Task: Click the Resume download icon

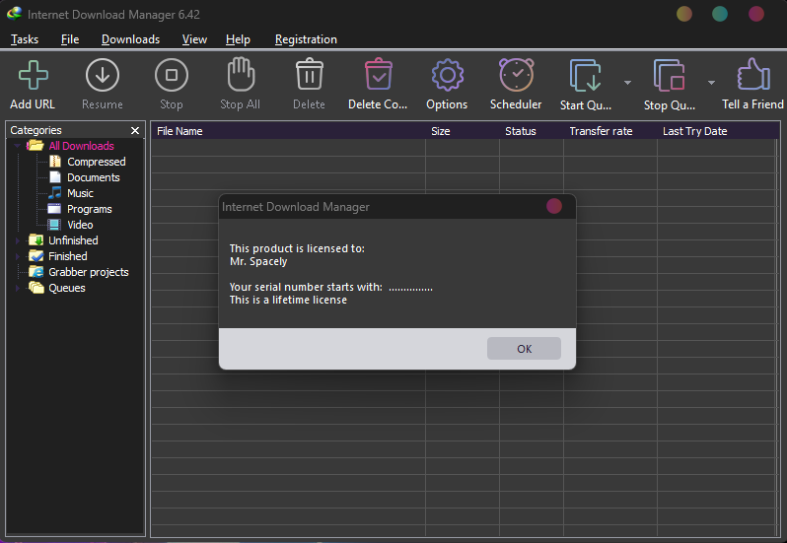Action: [103, 75]
